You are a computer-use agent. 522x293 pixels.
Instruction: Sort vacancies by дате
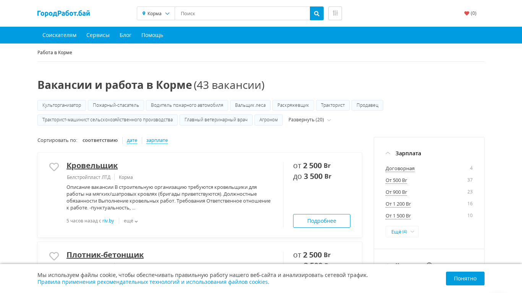[132, 140]
